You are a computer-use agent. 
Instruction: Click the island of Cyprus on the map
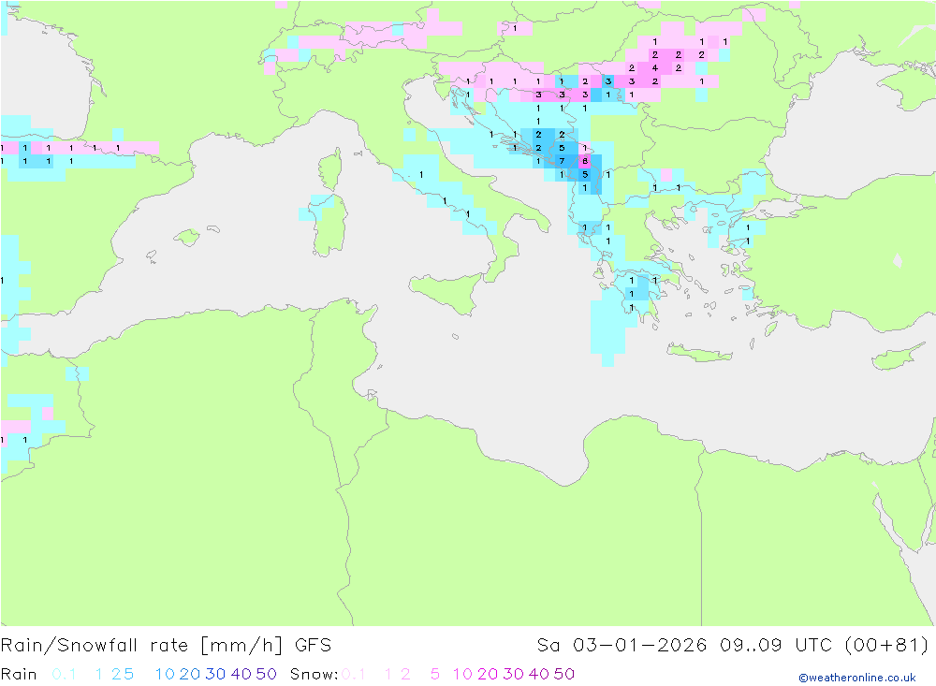[x=898, y=357]
